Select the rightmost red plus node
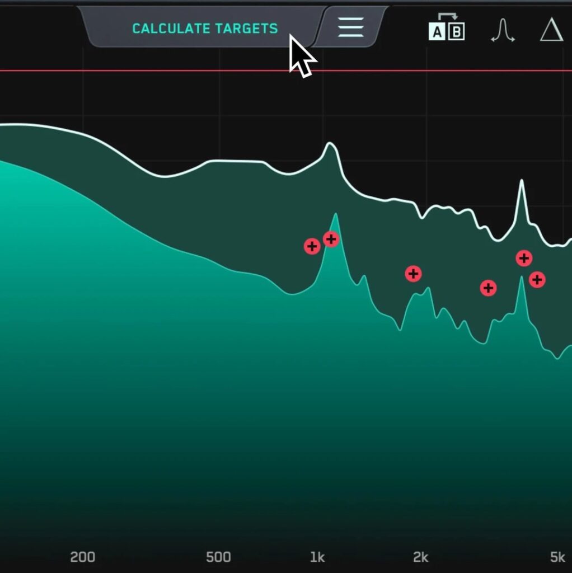Viewport: 572px width, 573px height. pos(537,279)
